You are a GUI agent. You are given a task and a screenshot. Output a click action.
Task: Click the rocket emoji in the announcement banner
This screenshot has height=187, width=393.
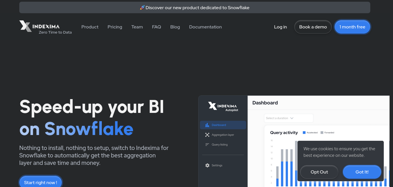(x=142, y=7)
